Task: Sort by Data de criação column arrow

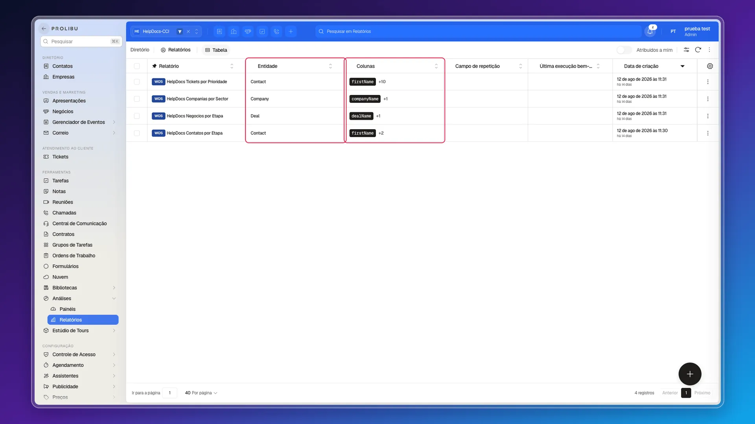Action: click(683, 66)
